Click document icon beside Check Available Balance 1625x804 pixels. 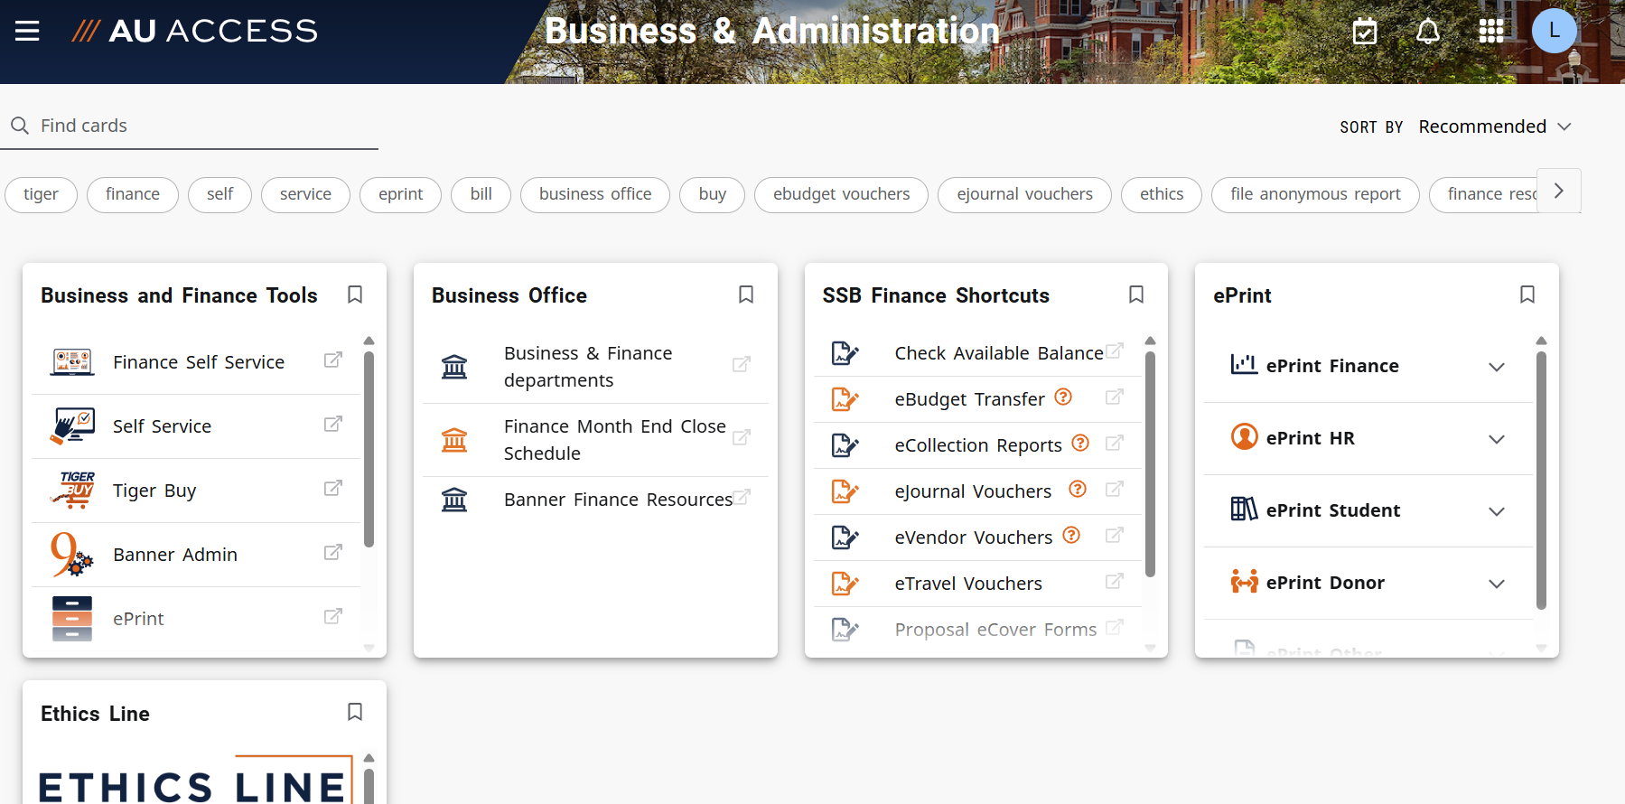coord(845,353)
